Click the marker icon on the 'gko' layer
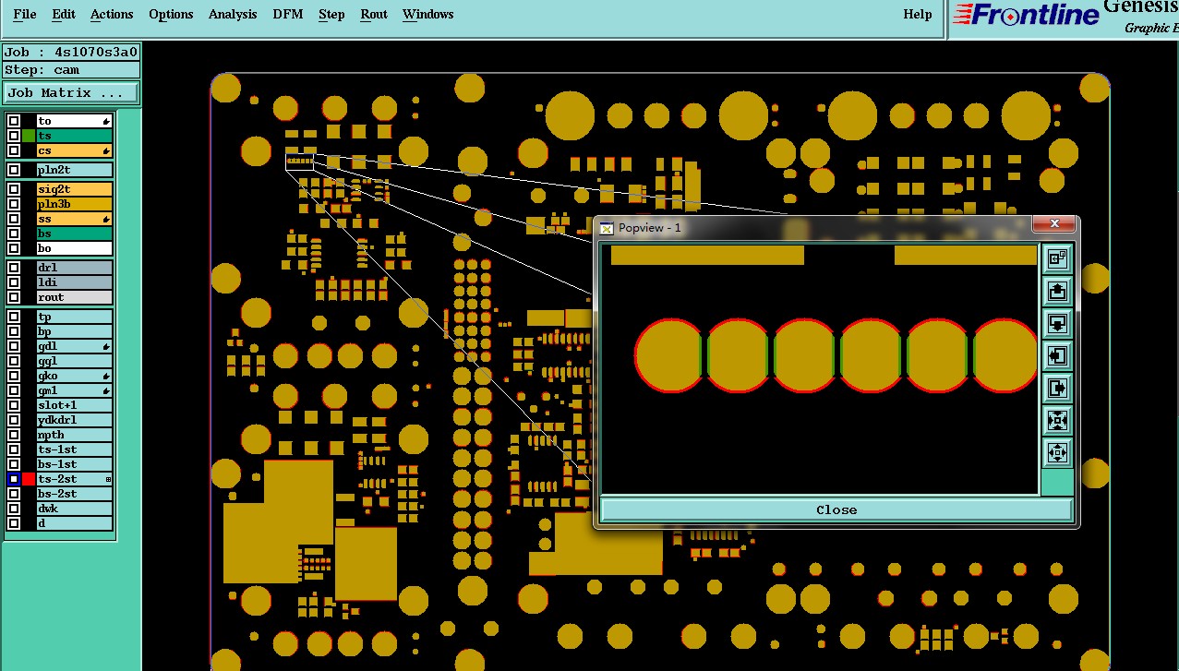 tap(106, 376)
